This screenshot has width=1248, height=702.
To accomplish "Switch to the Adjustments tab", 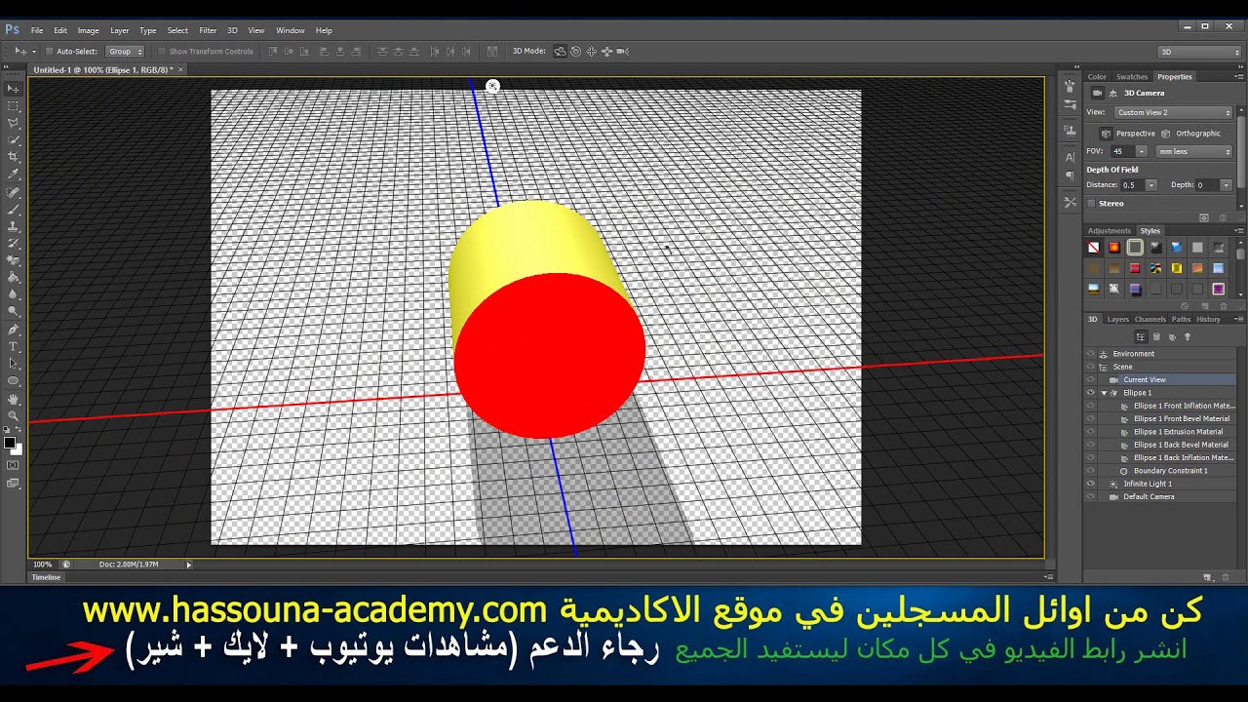I will tap(1109, 231).
